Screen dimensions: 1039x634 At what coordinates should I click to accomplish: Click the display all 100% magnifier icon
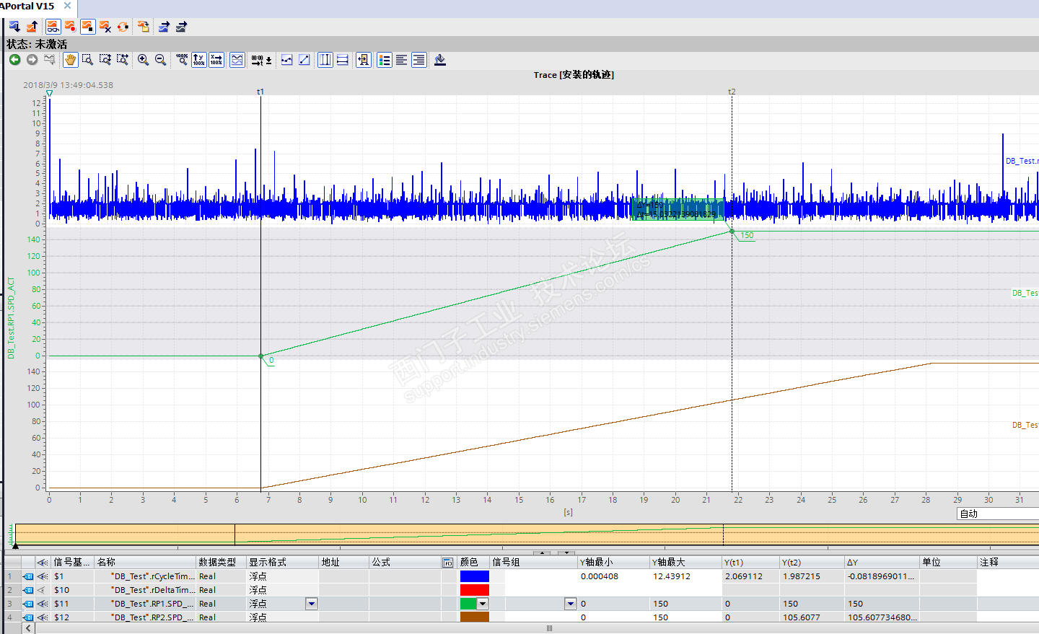pyautogui.click(x=182, y=60)
